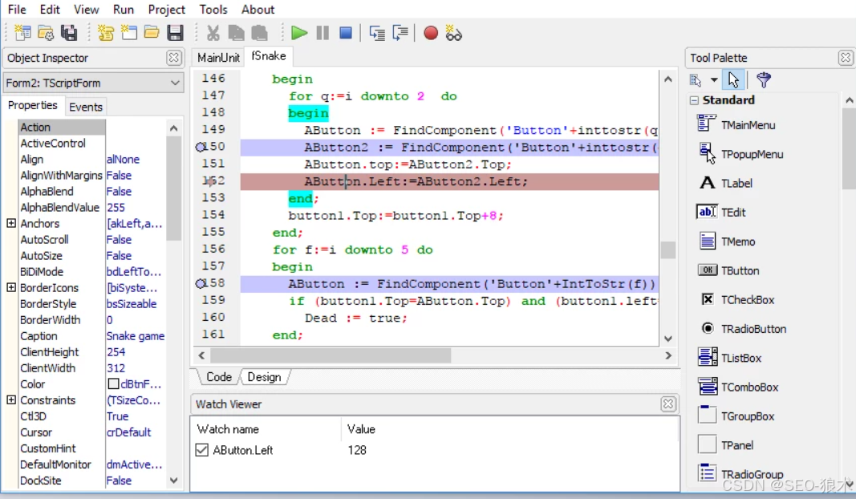Viewport: 856px width, 499px height.
Task: Close the Watch Viewer panel
Action: [668, 404]
